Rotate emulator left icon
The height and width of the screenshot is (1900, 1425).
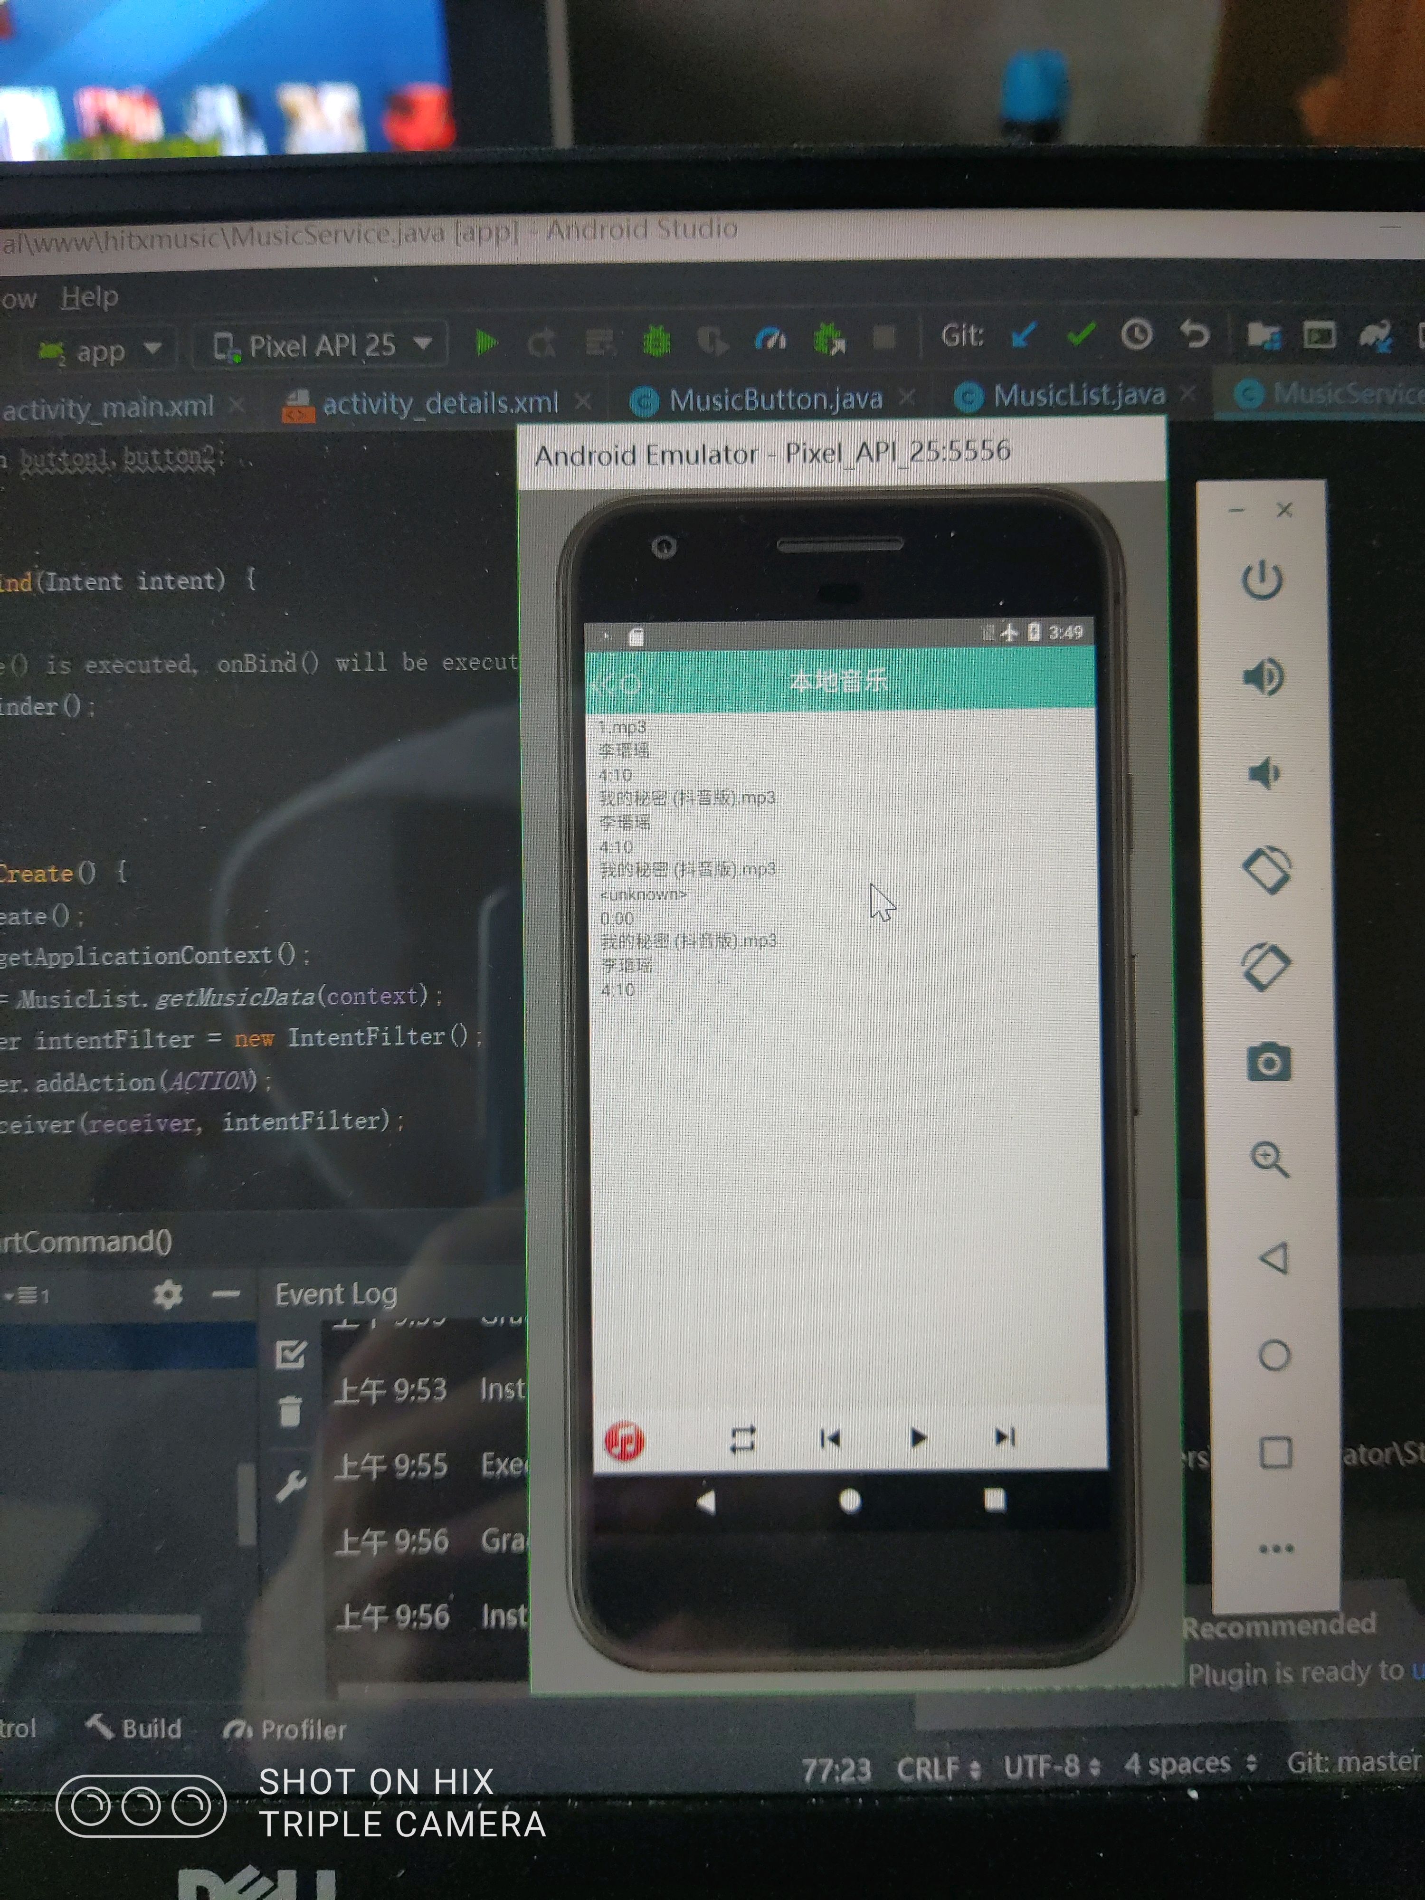pyautogui.click(x=1267, y=870)
